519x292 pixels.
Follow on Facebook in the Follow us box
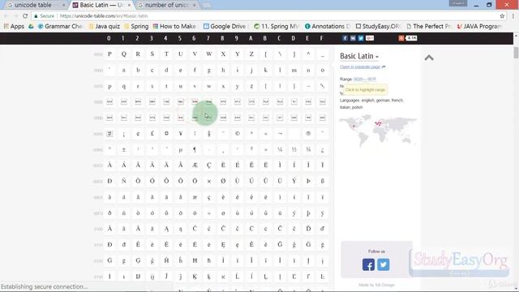tap(368, 264)
